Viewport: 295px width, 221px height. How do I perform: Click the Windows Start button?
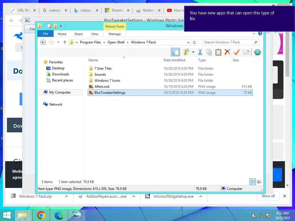pos(7,215)
